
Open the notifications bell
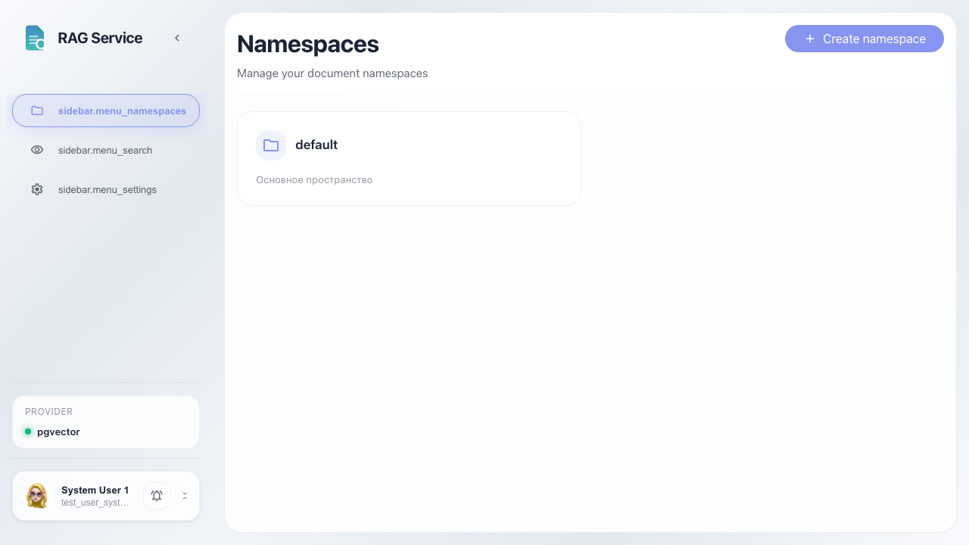click(157, 496)
